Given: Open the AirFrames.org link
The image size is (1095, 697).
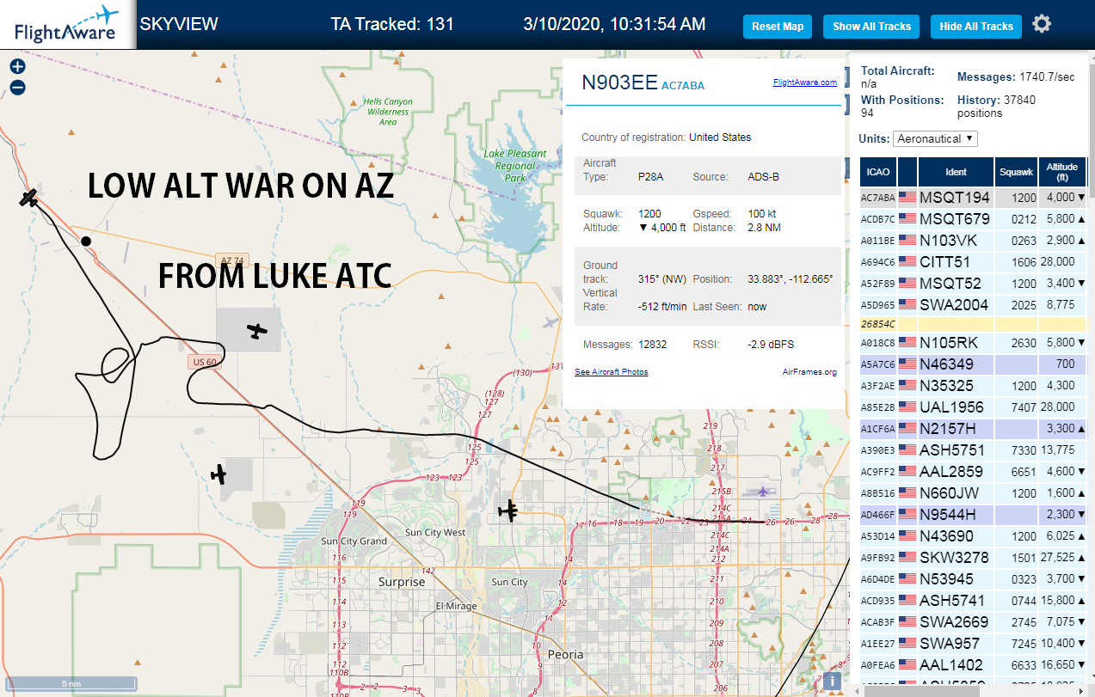Looking at the screenshot, I should click(809, 371).
